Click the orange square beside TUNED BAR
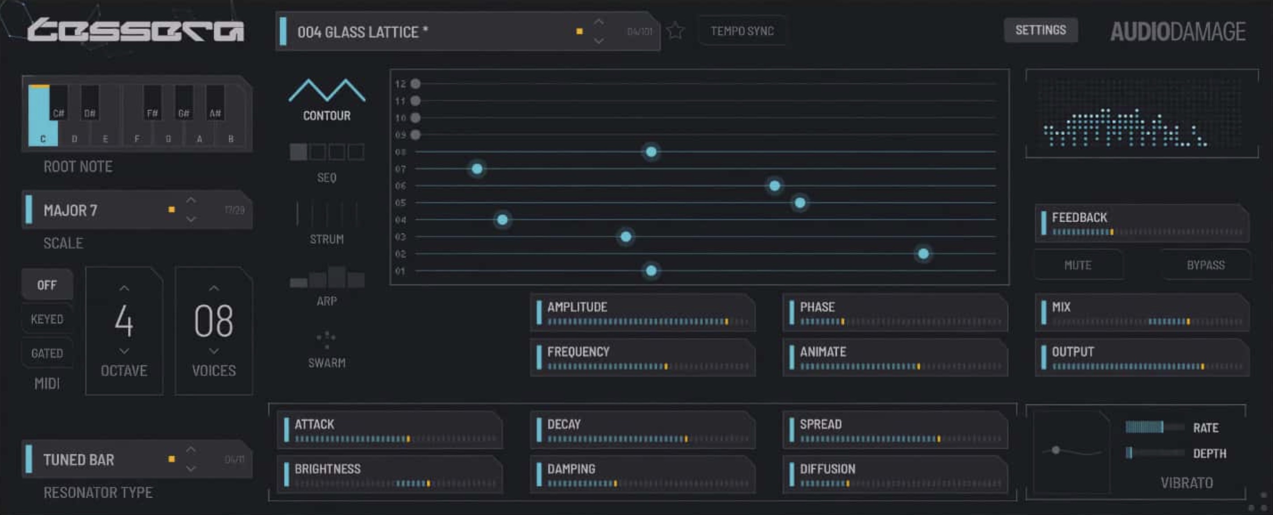Image resolution: width=1273 pixels, height=515 pixels. click(171, 459)
